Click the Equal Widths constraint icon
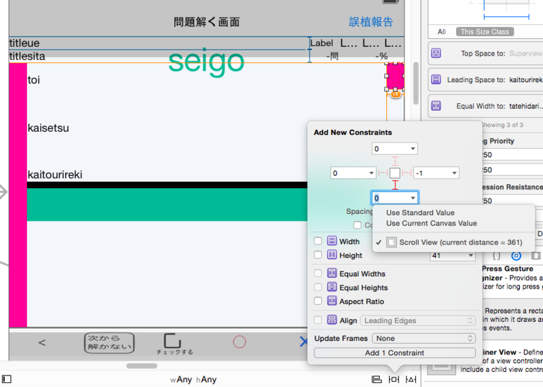This screenshot has width=543, height=387. pyautogui.click(x=332, y=273)
